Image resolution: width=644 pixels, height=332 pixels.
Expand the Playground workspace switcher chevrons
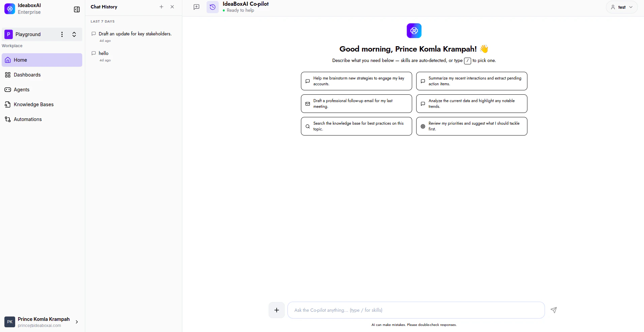pos(74,34)
